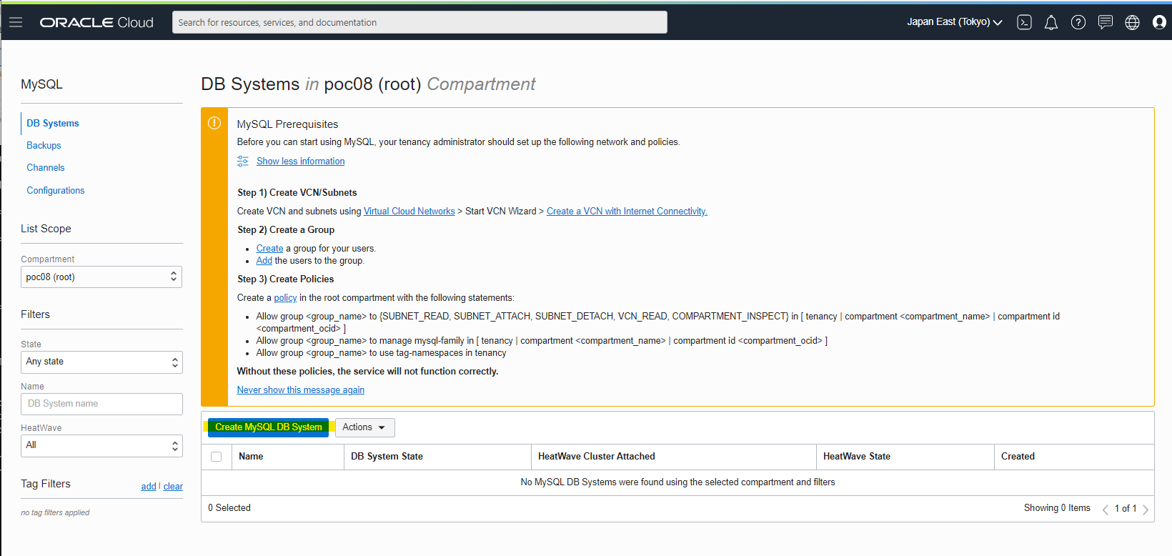
Task: Click the 'No MySQL DB Systems were found' message
Action: 677,482
